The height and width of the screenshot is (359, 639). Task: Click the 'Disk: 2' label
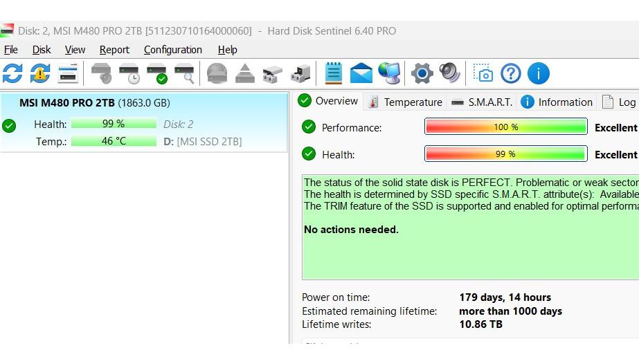click(179, 124)
